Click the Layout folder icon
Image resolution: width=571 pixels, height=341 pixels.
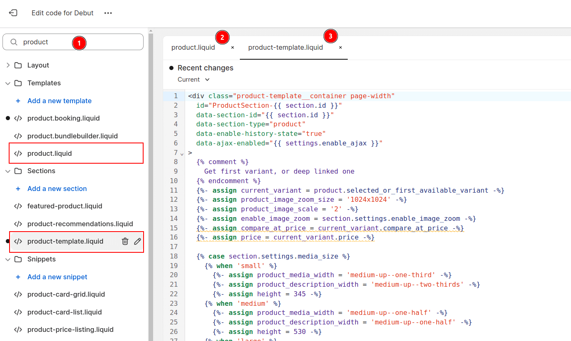(18, 65)
